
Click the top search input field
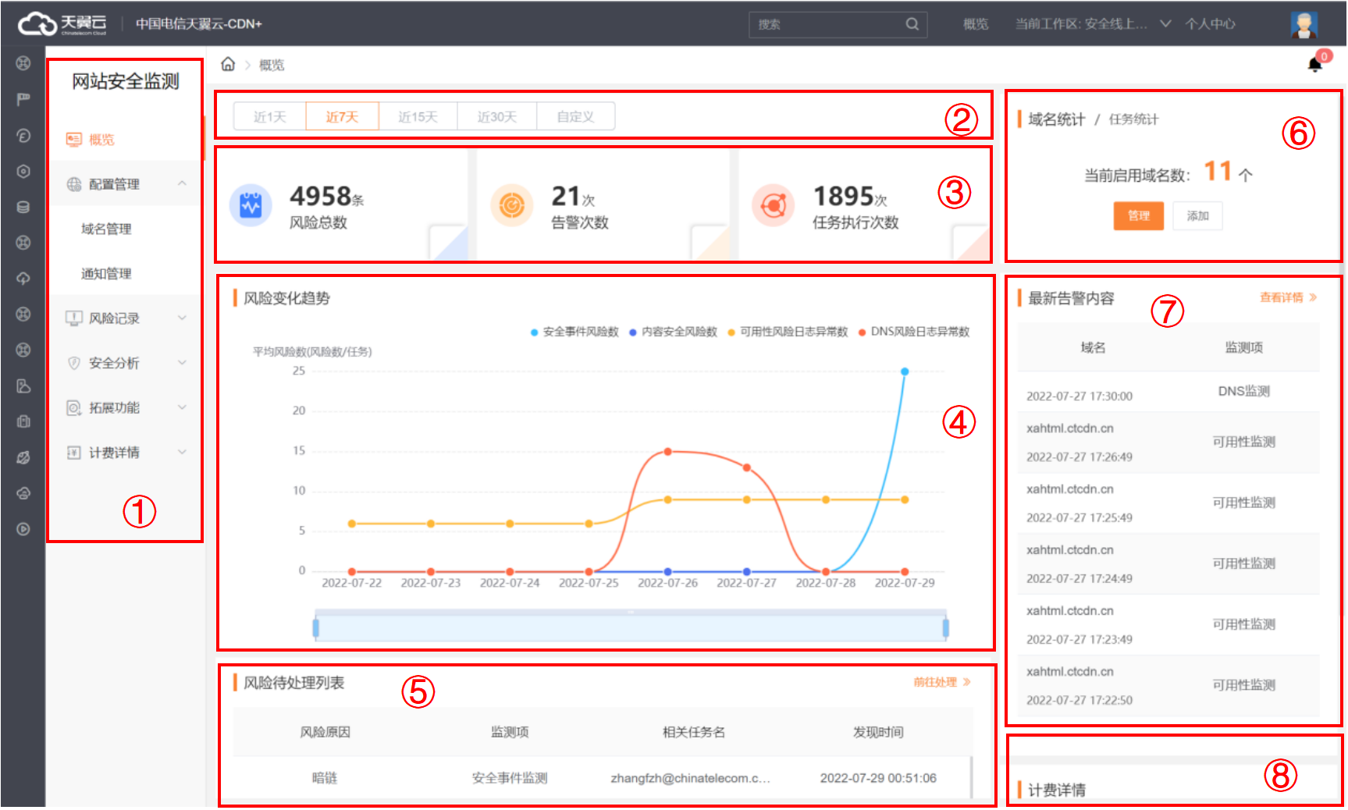(827, 24)
